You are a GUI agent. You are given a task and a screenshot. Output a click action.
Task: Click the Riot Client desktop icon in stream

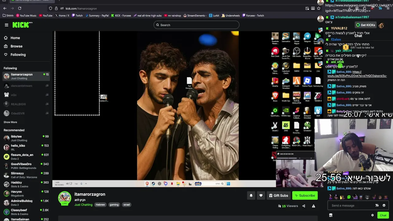pyautogui.click(x=275, y=52)
